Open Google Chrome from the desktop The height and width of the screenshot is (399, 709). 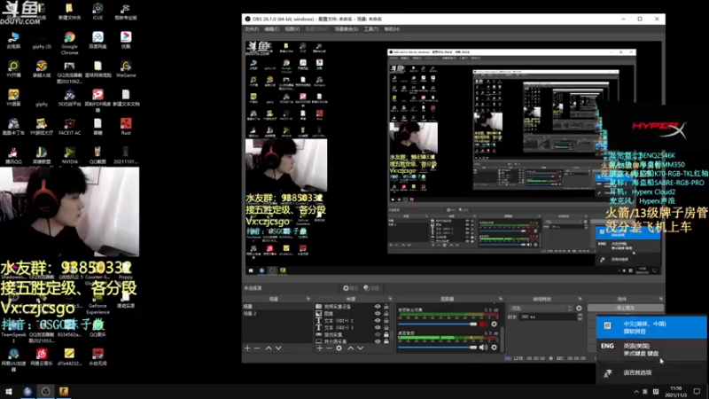(x=69, y=43)
